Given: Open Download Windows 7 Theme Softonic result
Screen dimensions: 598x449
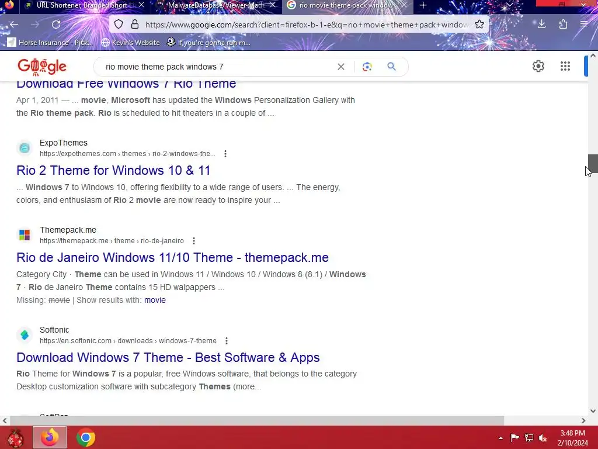Looking at the screenshot, I should pos(168,357).
